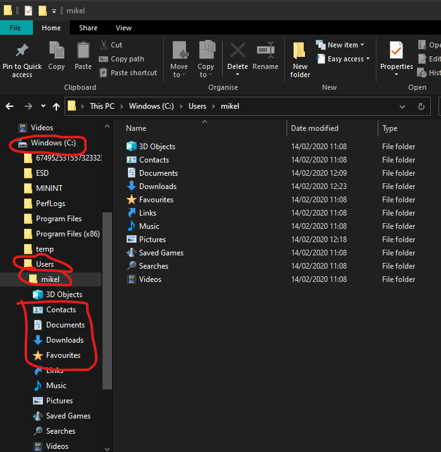Click the Copy icon in Clipboard group
441x452 pixels.
[56, 50]
